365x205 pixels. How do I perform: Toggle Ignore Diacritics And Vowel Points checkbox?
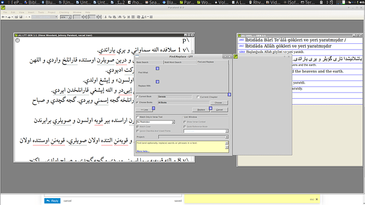click(138, 131)
